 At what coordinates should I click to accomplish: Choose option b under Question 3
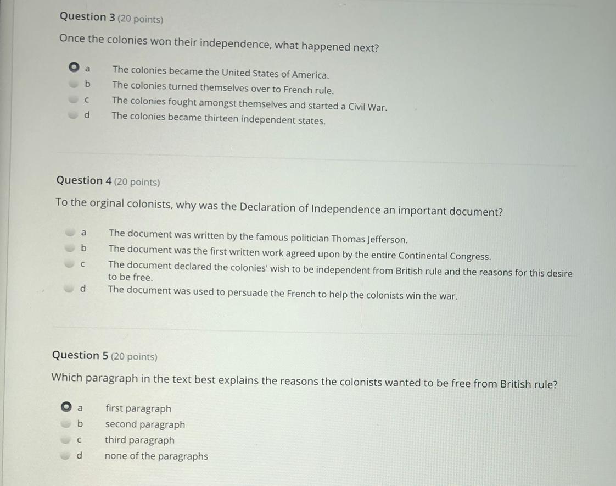pyautogui.click(x=73, y=84)
